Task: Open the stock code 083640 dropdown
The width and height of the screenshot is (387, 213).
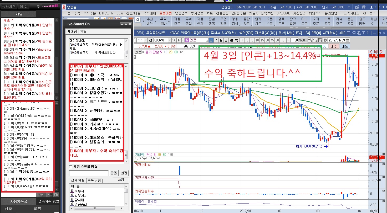Action: coord(169,40)
